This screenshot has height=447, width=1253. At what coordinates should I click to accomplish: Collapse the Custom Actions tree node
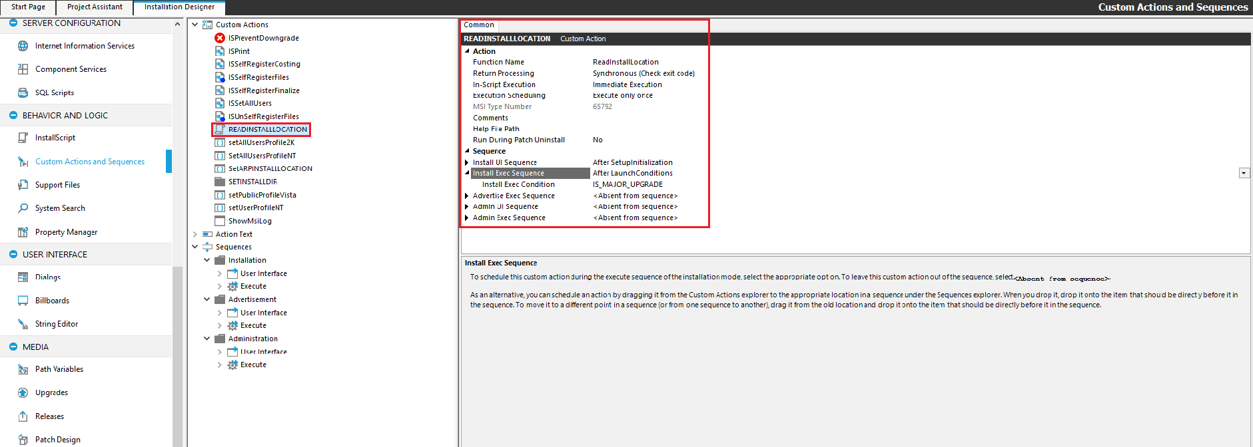195,25
